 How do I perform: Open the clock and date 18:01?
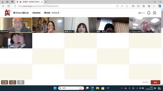150,88
